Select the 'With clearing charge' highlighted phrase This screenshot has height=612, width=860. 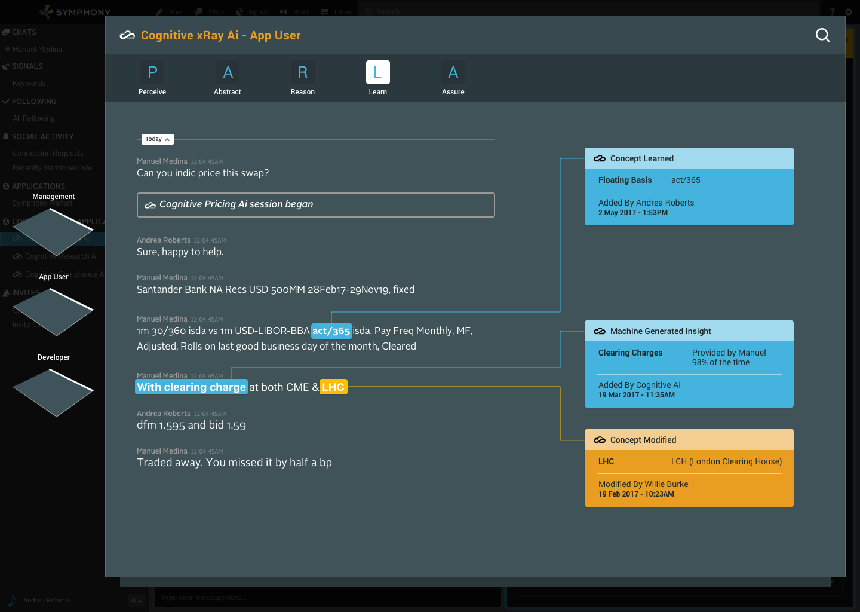(191, 387)
